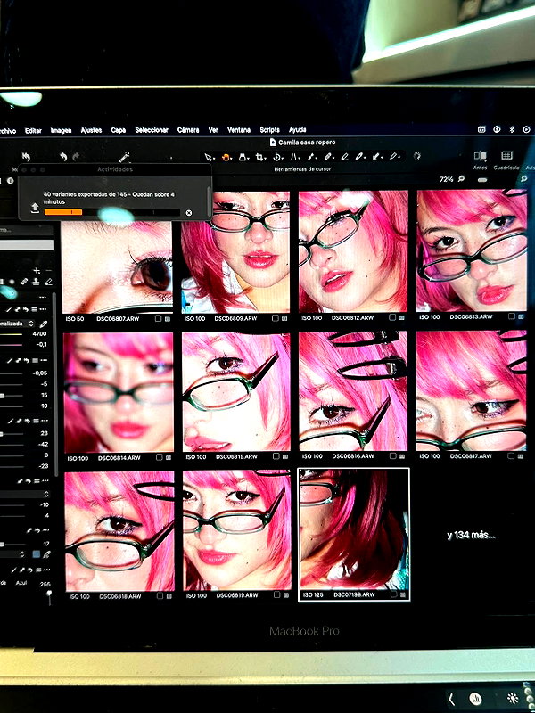Image resolution: width=535 pixels, height=713 pixels.
Task: Select the draw mask brush tool
Action: point(311,158)
